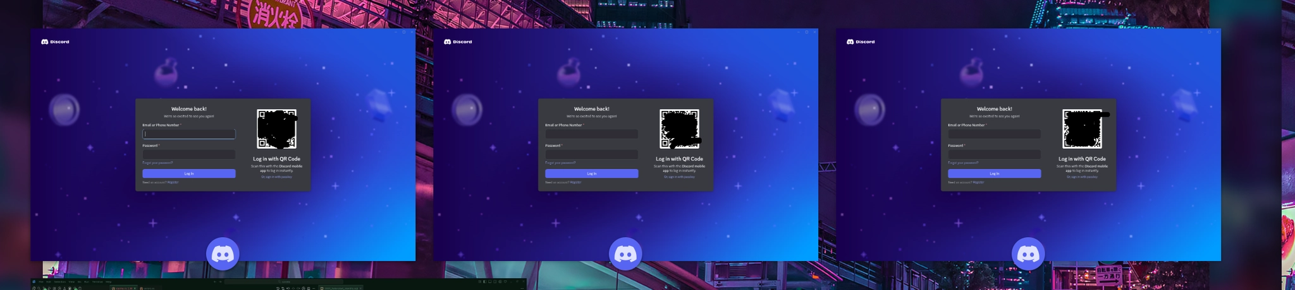Focus the Password field in the middle Discord window
Viewport: 1295px width, 290px height.
(592, 154)
